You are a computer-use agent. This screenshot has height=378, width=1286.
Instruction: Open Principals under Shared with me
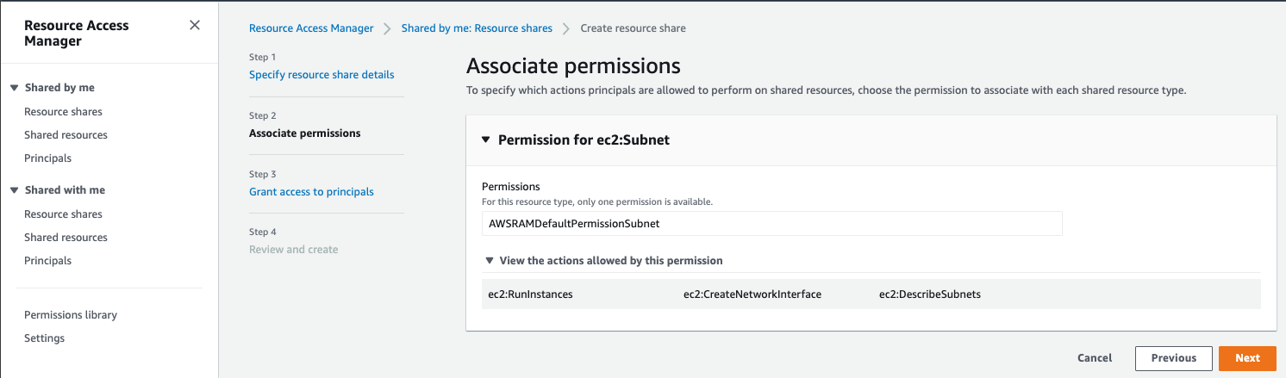coord(47,261)
